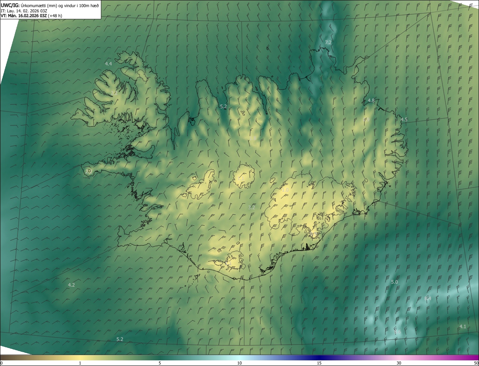Click the '1' tick on the colour scale
Screen dimensions: 479x366
tap(80, 363)
